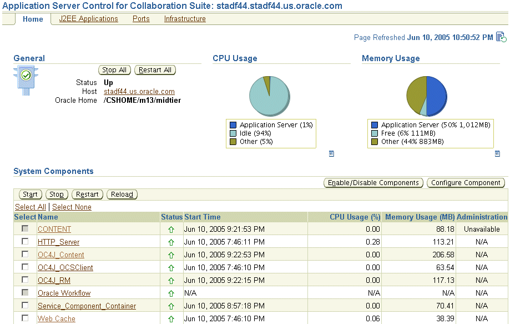Click the up status arrow for HTTP_Server

pos(171,242)
